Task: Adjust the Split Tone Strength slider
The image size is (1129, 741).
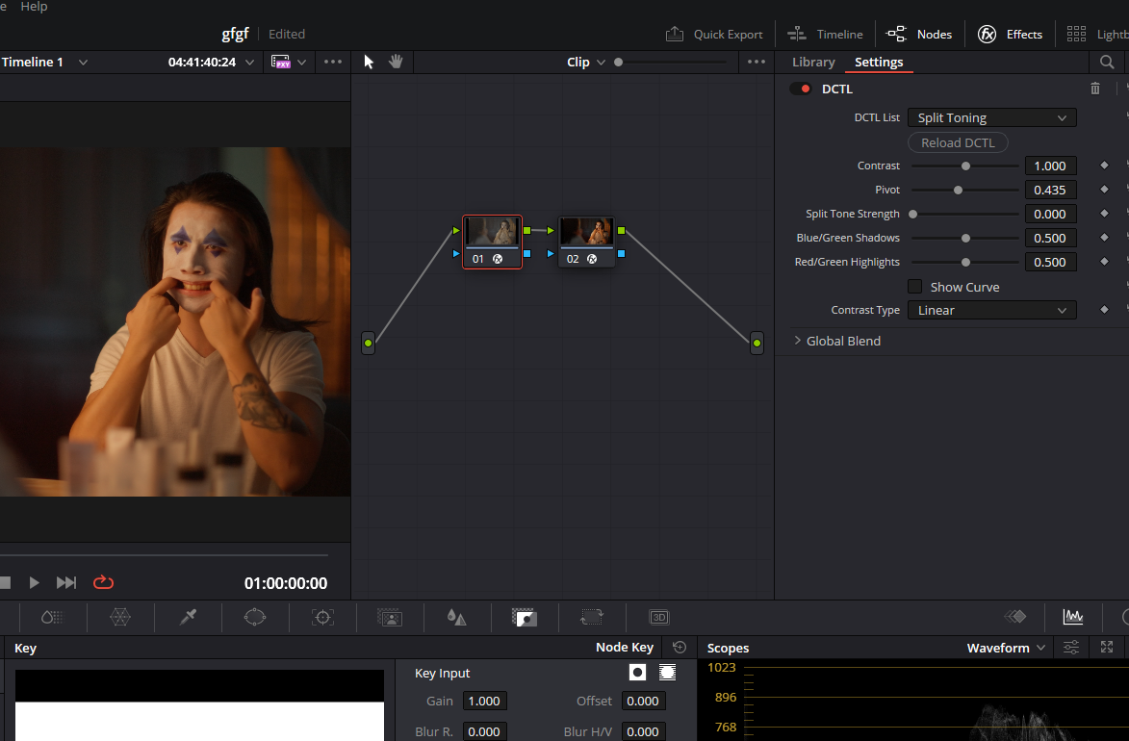Action: tap(964, 213)
